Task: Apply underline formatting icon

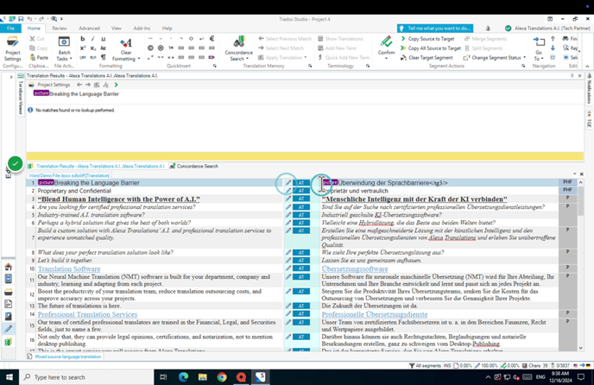Action: coord(103,39)
